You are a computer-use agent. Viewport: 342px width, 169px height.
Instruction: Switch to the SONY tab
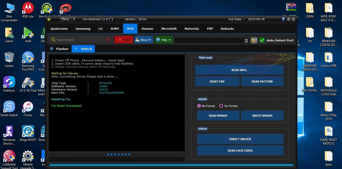[x=115, y=29]
